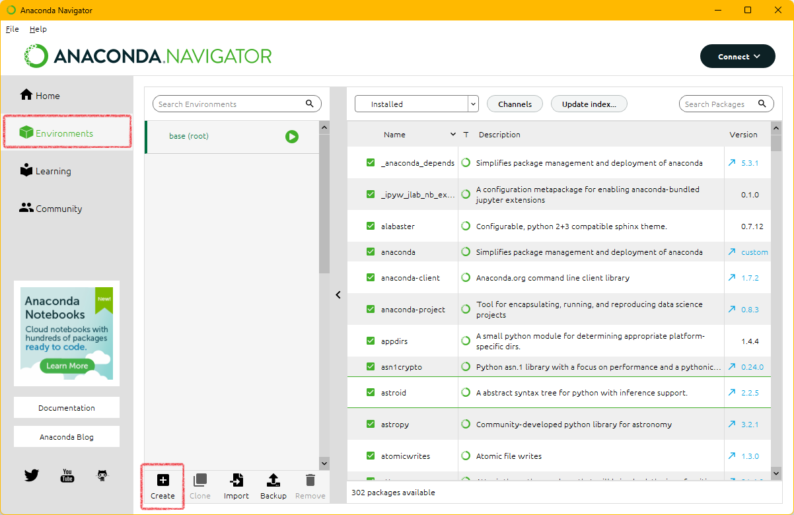This screenshot has height=515, width=794.
Task: Toggle the _ipyw_jlab_nb_ex package checkbox
Action: click(x=371, y=194)
